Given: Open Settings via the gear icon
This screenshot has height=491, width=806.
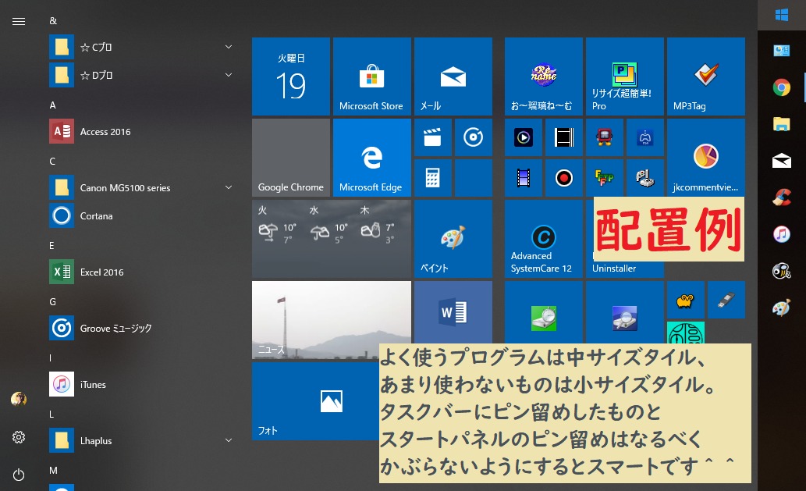Looking at the screenshot, I should click(x=19, y=437).
